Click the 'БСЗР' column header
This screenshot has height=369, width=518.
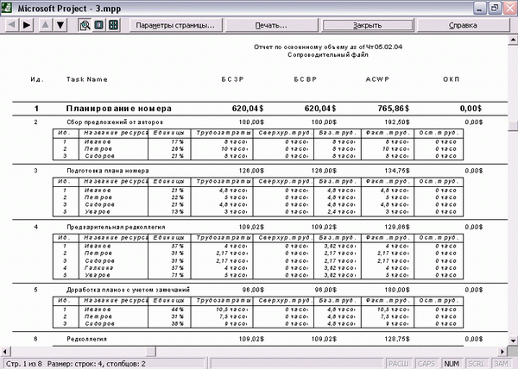pyautogui.click(x=233, y=79)
